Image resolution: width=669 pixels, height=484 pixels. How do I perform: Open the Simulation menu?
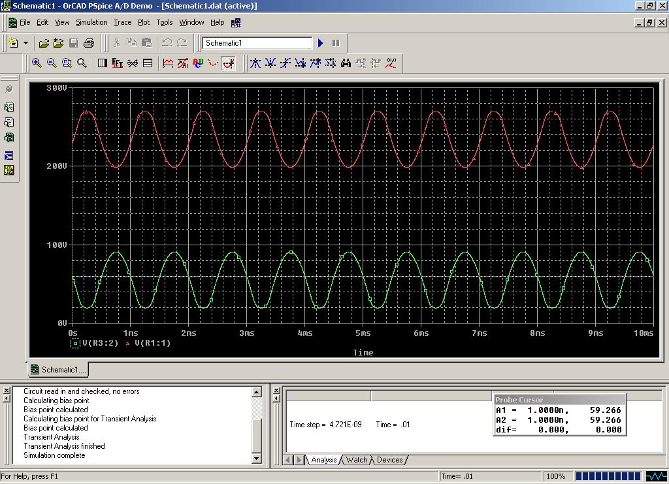(91, 22)
